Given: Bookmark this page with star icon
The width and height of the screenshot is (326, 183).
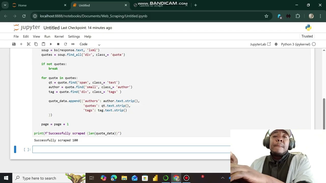Looking at the screenshot, I should point(266,16).
